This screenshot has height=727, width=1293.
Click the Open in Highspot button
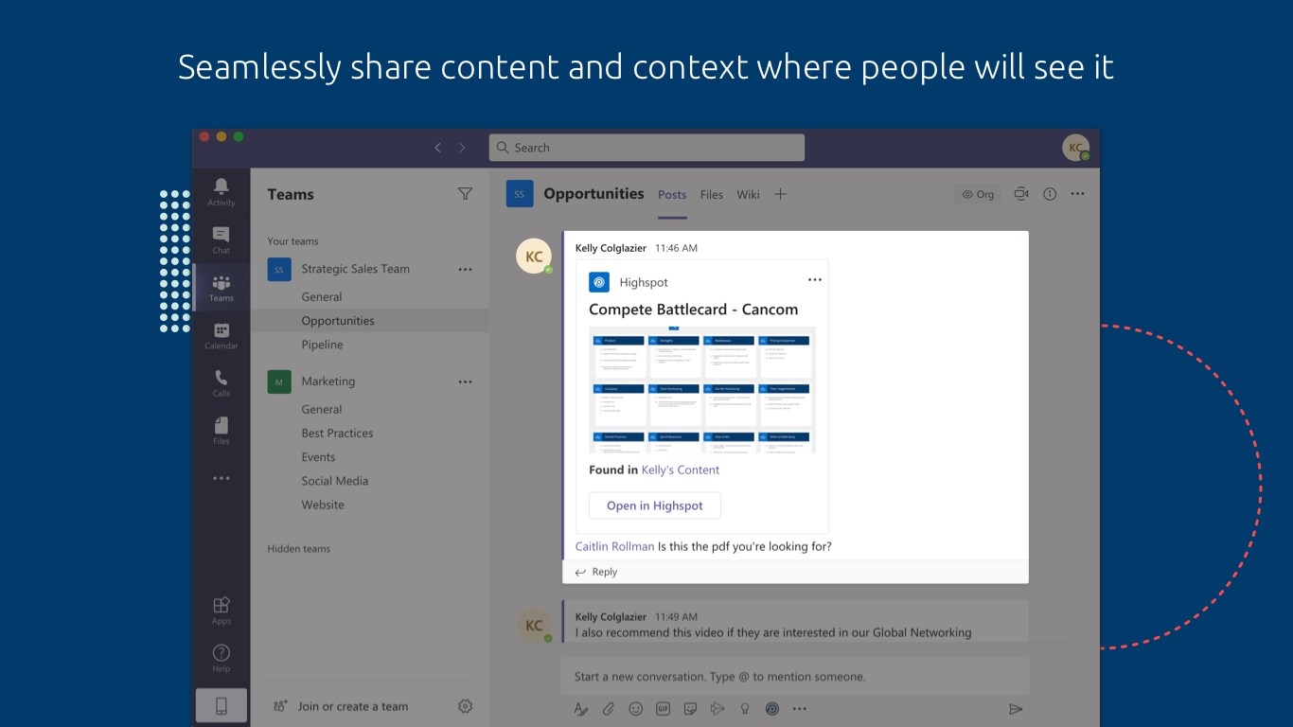point(655,505)
